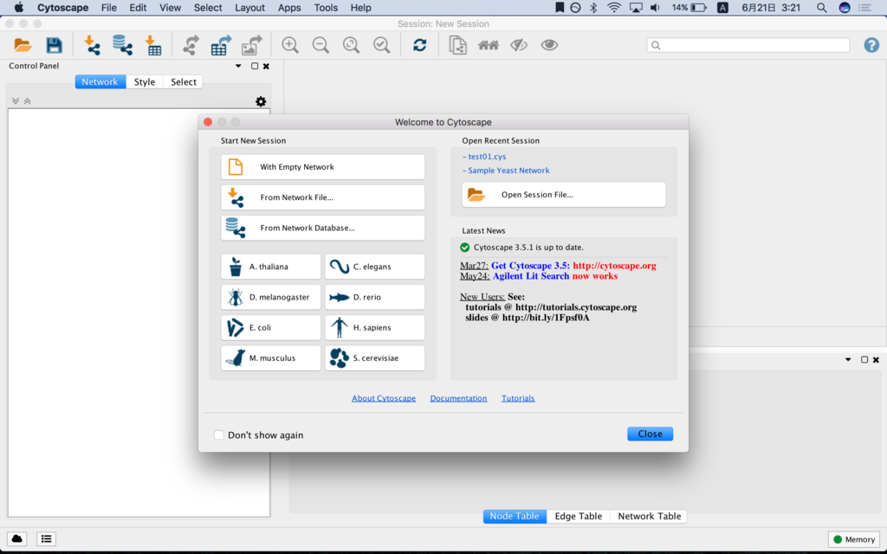Image resolution: width=887 pixels, height=554 pixels.
Task: Choose From Network Database option
Action: click(322, 228)
